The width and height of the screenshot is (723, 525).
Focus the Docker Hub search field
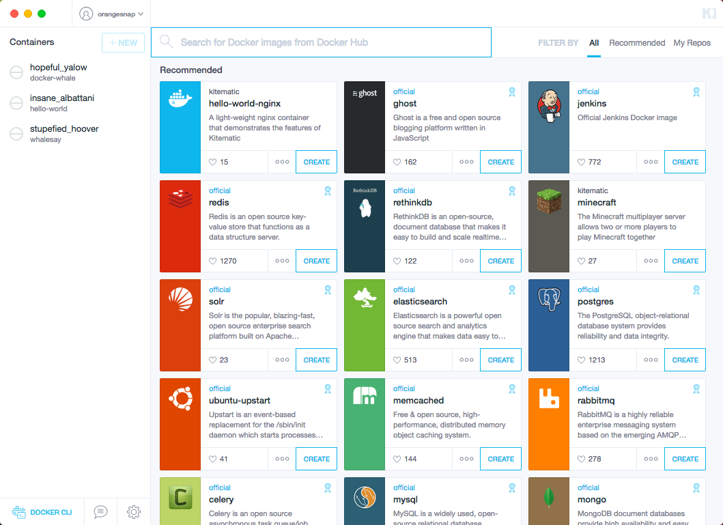pos(328,42)
